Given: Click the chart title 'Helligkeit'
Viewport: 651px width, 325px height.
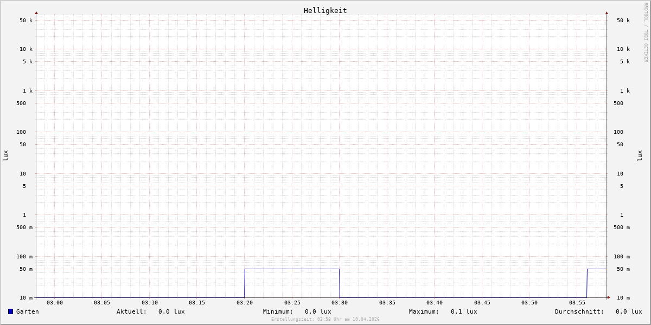Looking at the screenshot, I should [x=325, y=10].
